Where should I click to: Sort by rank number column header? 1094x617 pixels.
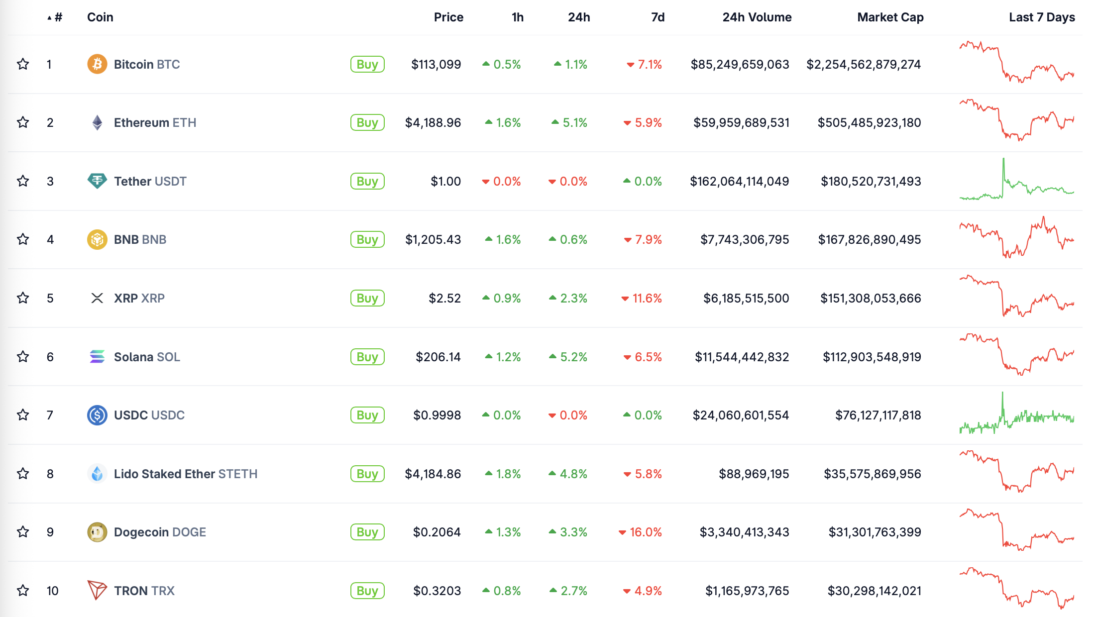point(55,17)
